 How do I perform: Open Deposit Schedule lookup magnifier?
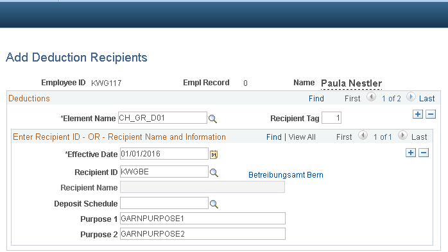click(214, 204)
